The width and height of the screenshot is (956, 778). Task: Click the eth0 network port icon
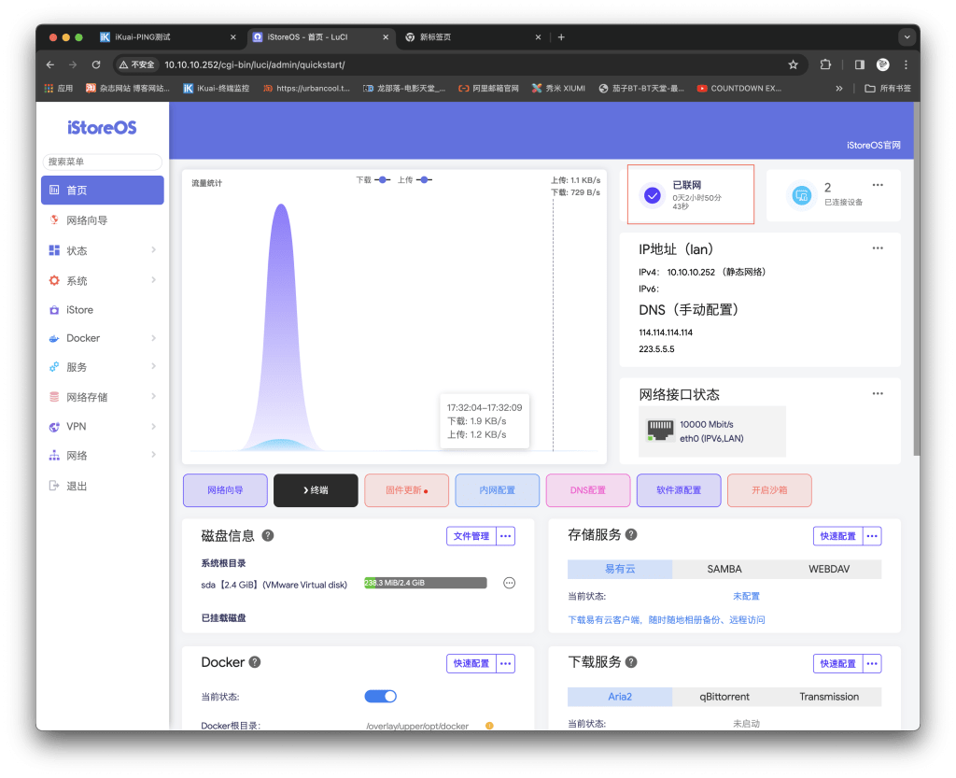click(661, 431)
